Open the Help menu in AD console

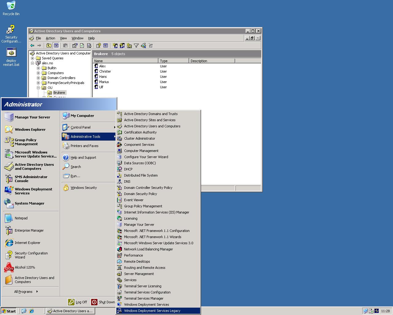point(91,38)
